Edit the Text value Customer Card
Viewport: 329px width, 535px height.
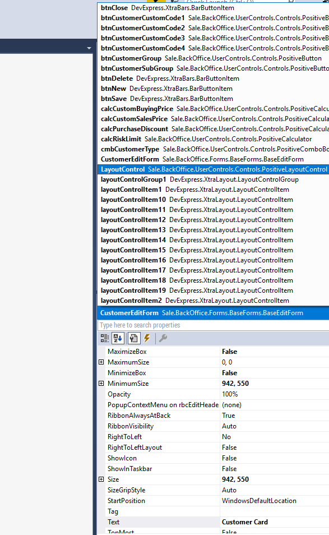click(275, 522)
